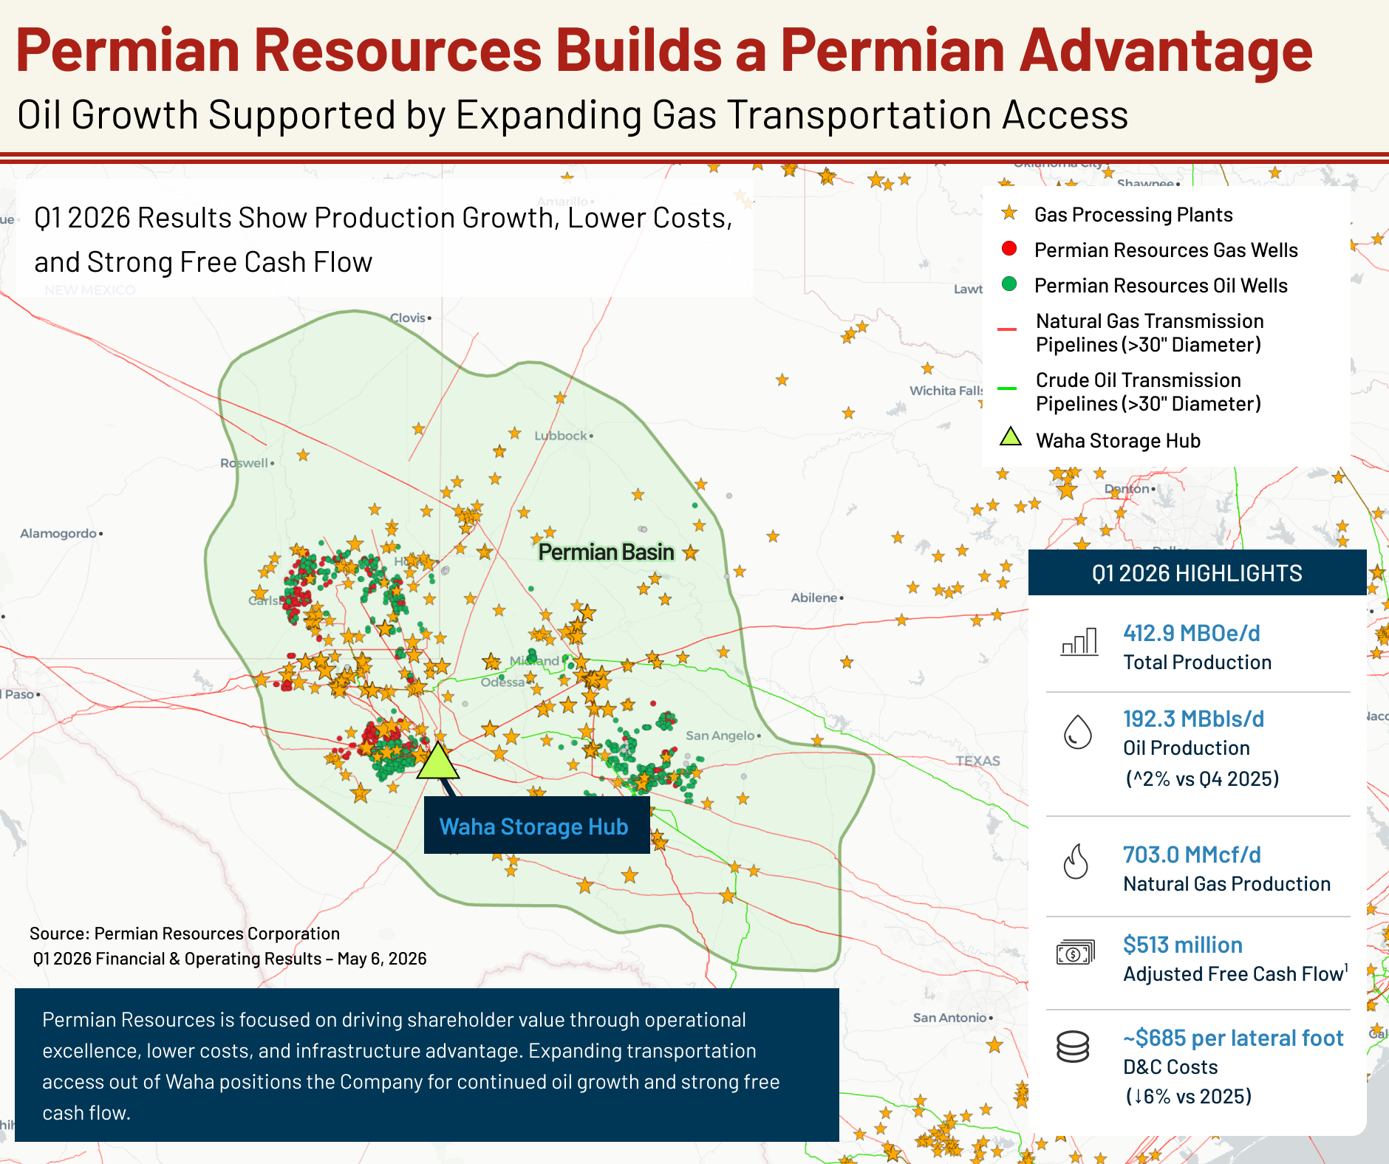Viewport: 1389px width, 1164px height.
Task: Click the flame natural gas icon
Action: (x=1076, y=861)
